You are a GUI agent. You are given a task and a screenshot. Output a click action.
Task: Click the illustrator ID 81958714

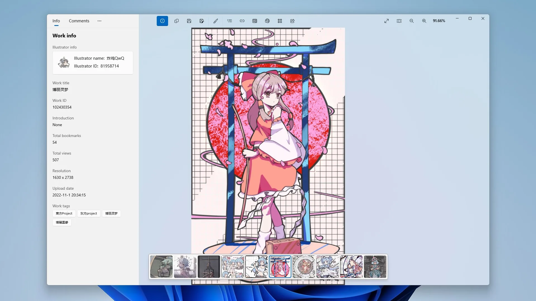110,66
